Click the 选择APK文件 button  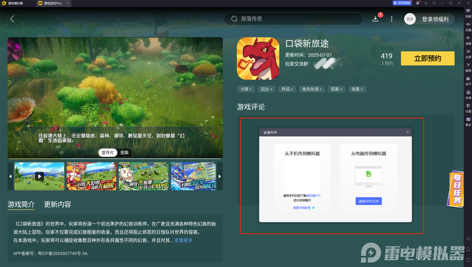click(x=368, y=201)
